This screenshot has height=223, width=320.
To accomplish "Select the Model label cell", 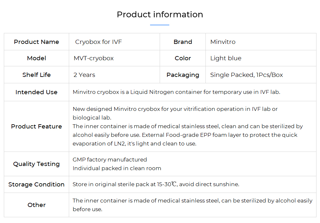I will coord(36,58).
